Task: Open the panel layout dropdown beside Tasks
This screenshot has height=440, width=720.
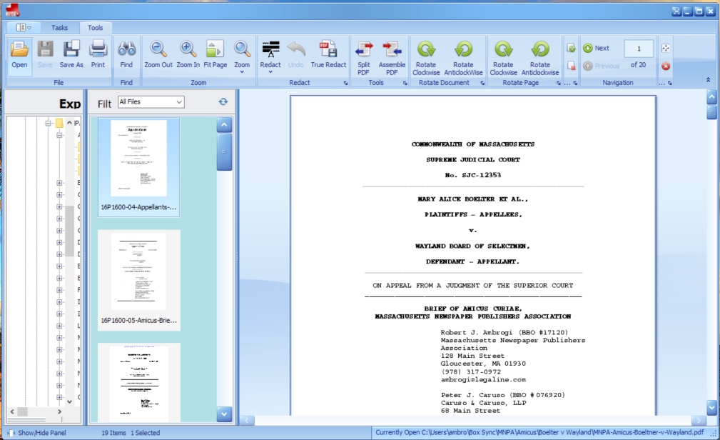Action: 24,28
